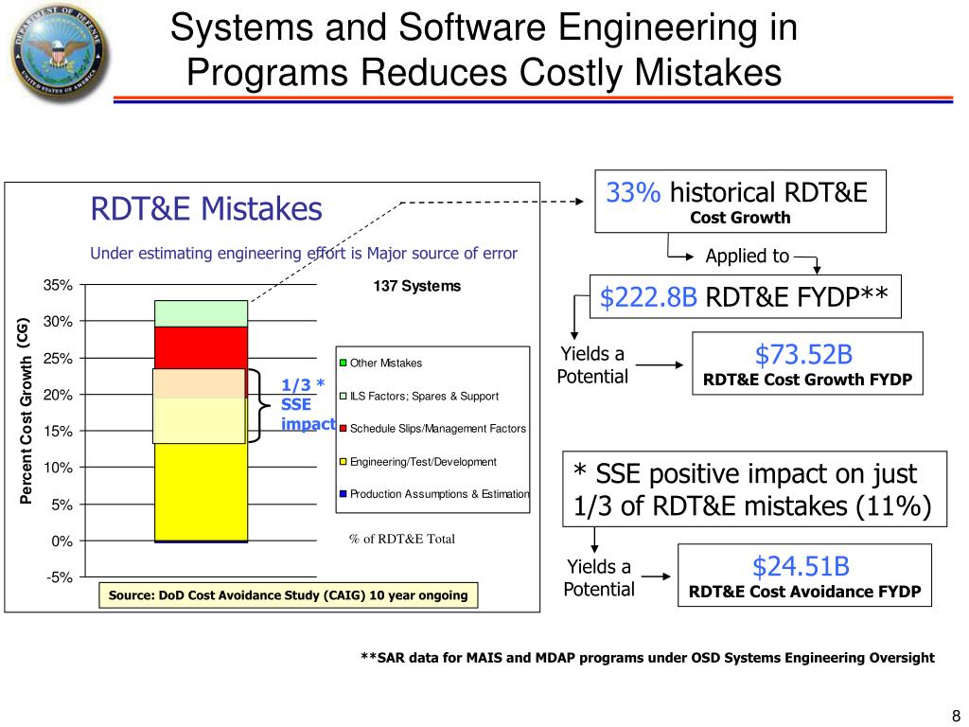Select 'Schedule Slips/Management Factors' legend label
Screen dimensions: 969x727
(x=437, y=429)
